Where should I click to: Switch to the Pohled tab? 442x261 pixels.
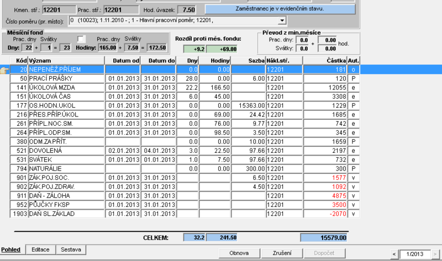tap(10, 250)
